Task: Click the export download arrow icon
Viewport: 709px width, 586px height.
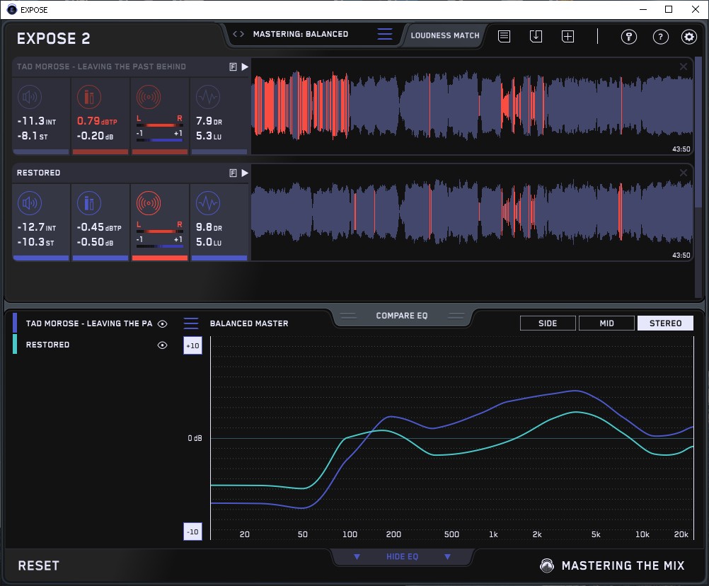Action: (536, 37)
